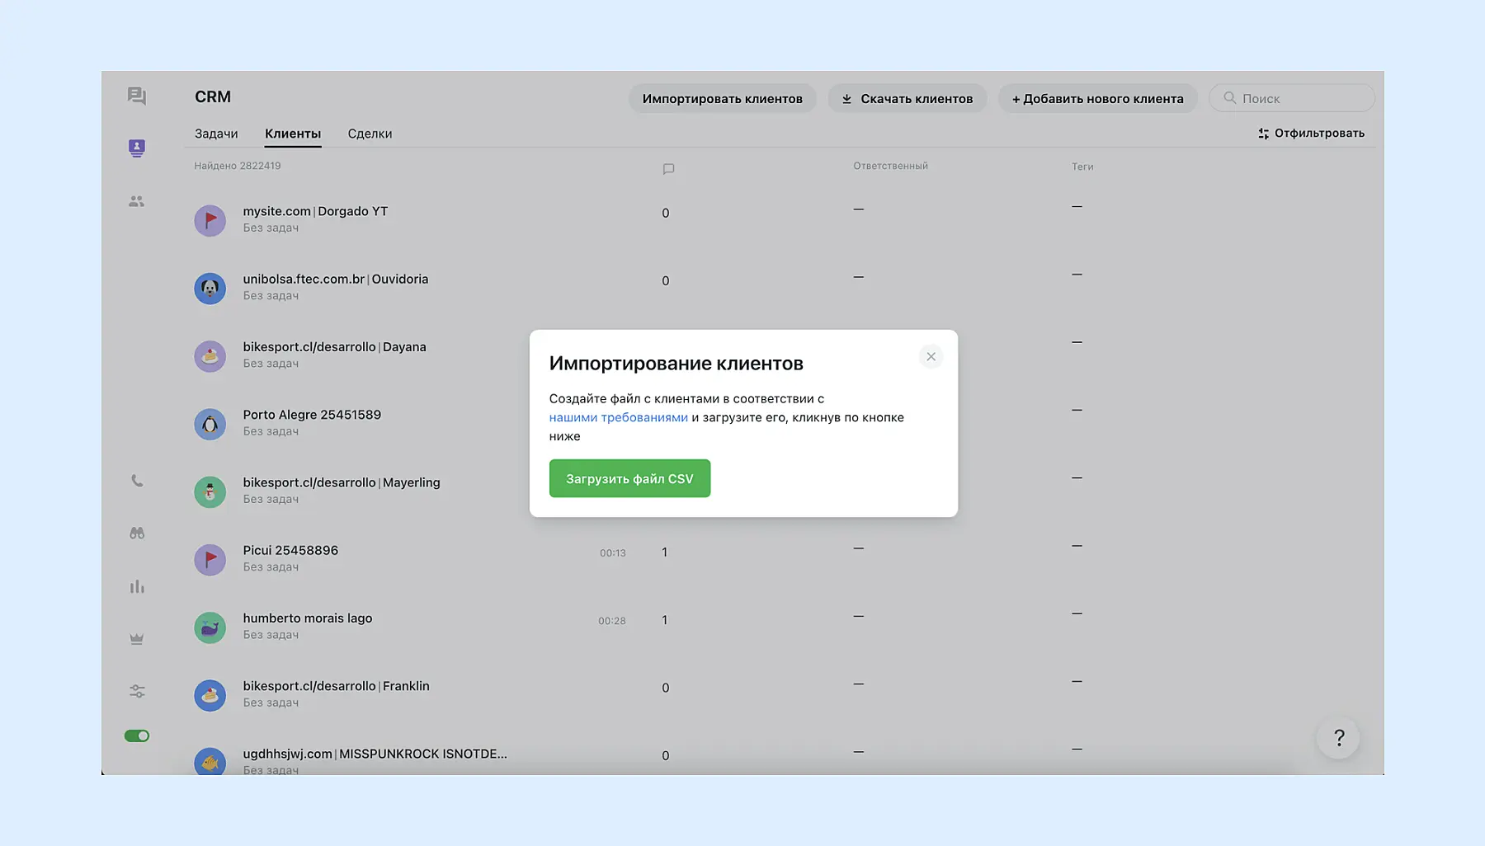Screen dimensions: 1485x846
Task: Open the team members sidebar icon
Action: 137,201
